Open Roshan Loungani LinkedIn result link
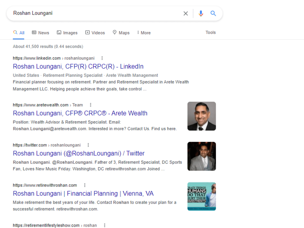The height and width of the screenshot is (228, 304). [78, 67]
